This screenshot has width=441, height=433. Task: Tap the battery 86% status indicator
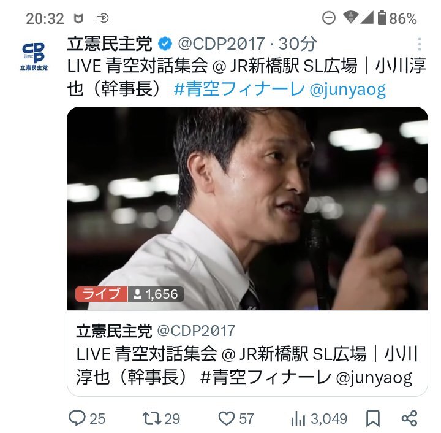pyautogui.click(x=397, y=18)
